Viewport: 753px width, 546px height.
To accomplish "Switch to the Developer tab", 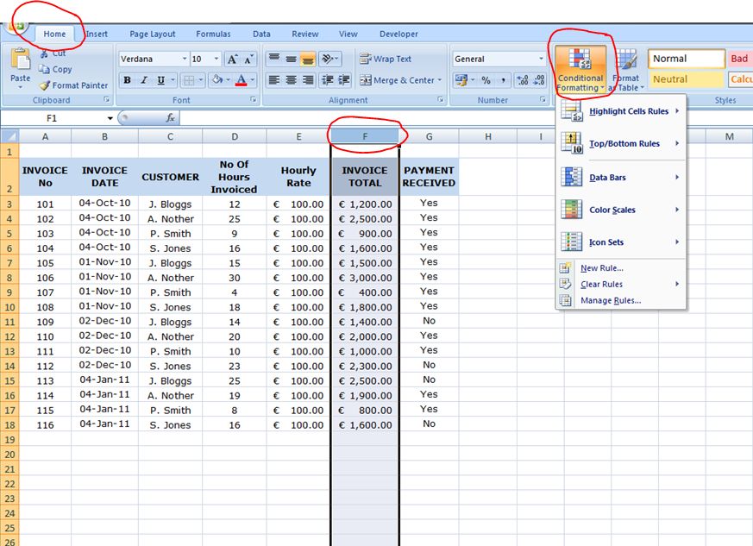I will [x=398, y=35].
